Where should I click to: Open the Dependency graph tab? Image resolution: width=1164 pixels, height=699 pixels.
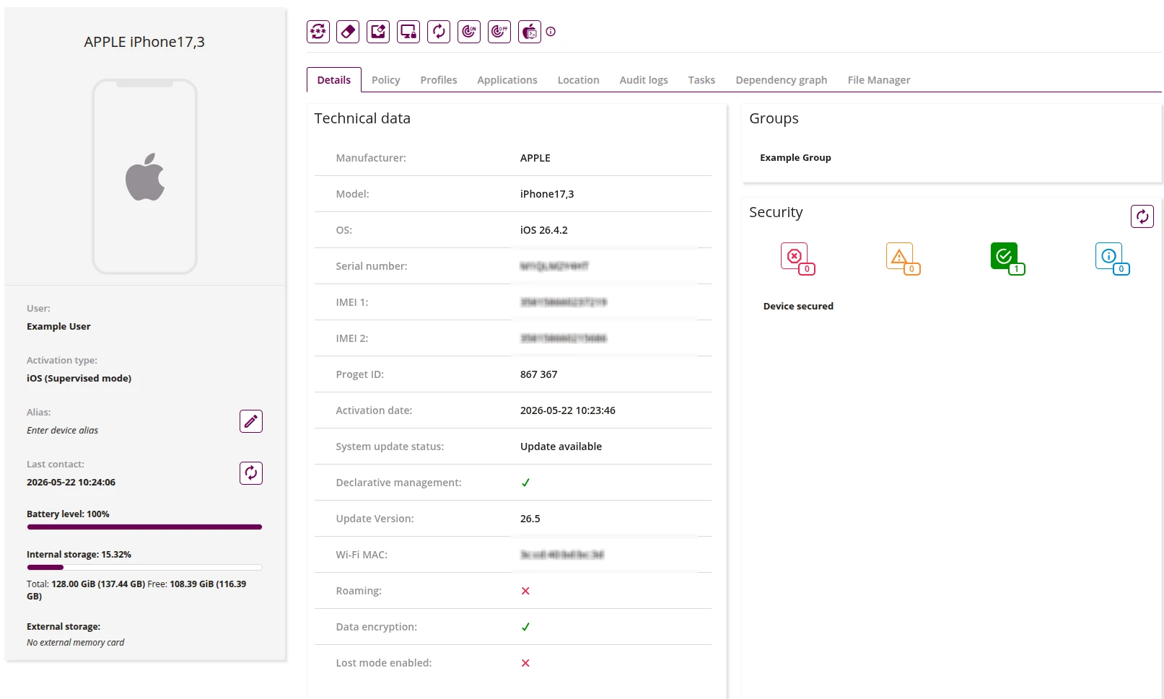click(x=782, y=80)
